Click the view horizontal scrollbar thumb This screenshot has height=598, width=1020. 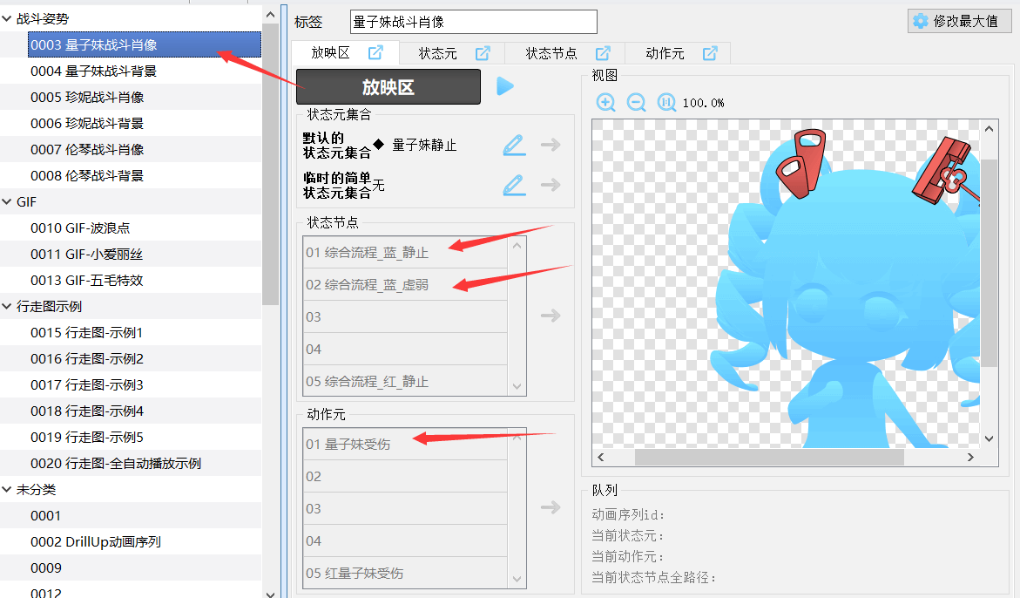coord(768,458)
